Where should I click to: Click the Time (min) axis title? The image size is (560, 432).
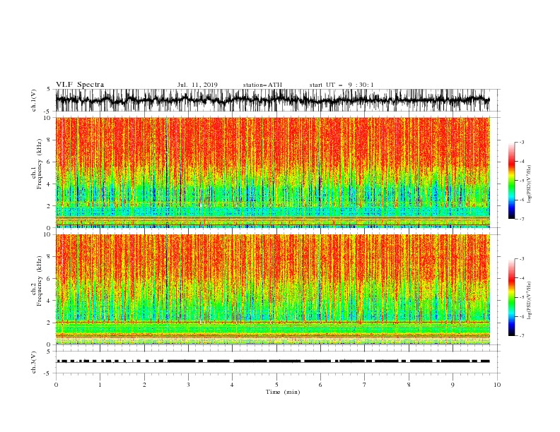pos(283,392)
